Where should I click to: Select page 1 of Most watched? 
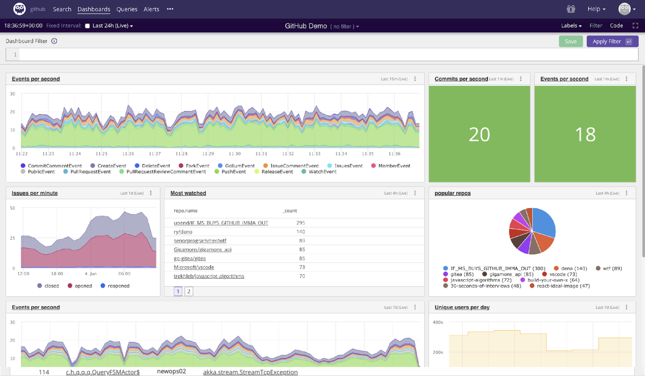coord(178,291)
